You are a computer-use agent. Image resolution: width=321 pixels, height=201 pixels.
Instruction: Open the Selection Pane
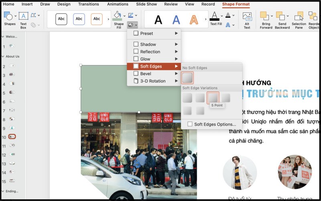299,16
